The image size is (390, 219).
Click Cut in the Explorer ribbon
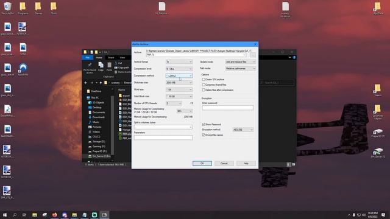(118, 63)
